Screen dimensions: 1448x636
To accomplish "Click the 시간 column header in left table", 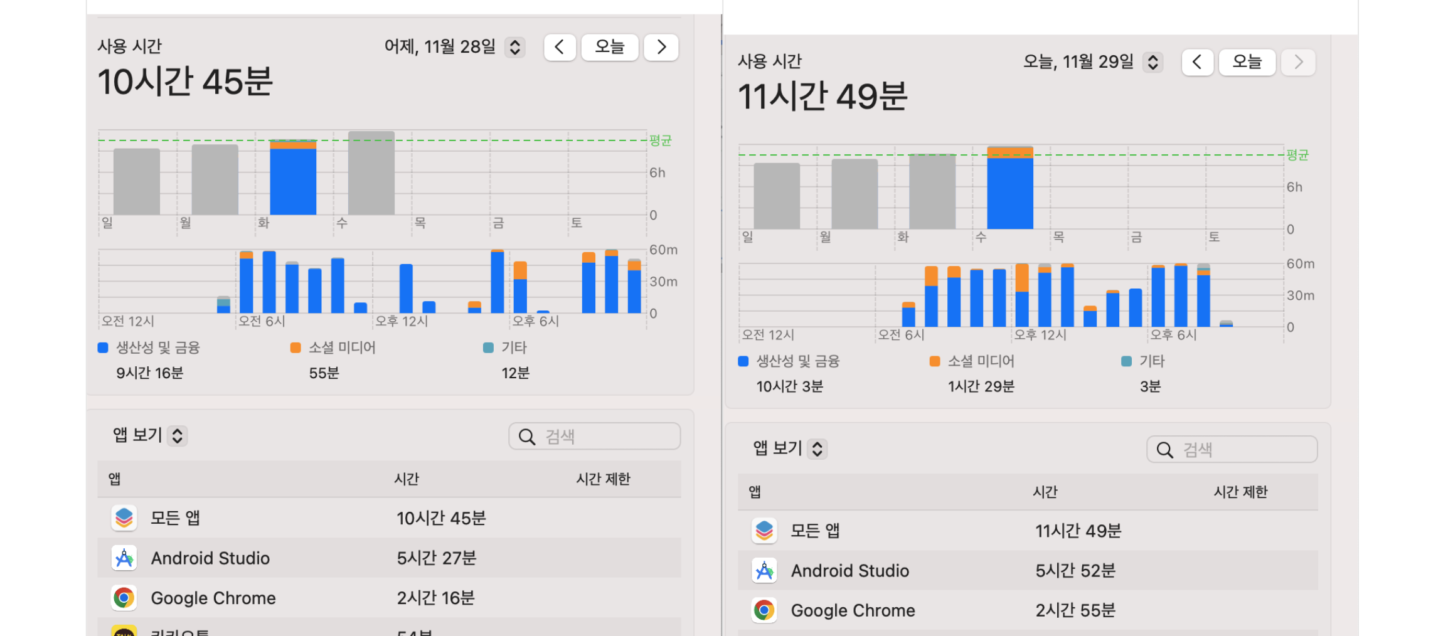I will [x=407, y=479].
